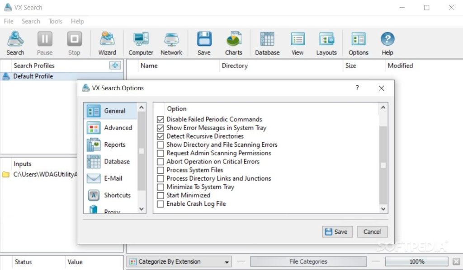This screenshot has width=463, height=270.
Task: Open the Database toolbar icon
Action: (267, 42)
